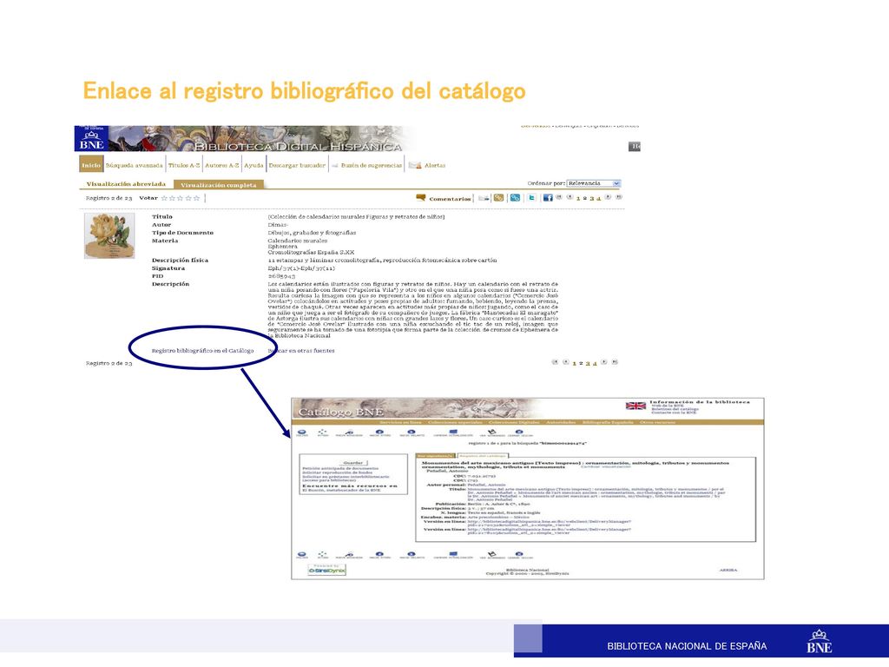The height and width of the screenshot is (667, 889).
Task: Click the blue square icon in the Catálogo top toolbar
Action: coord(453,433)
